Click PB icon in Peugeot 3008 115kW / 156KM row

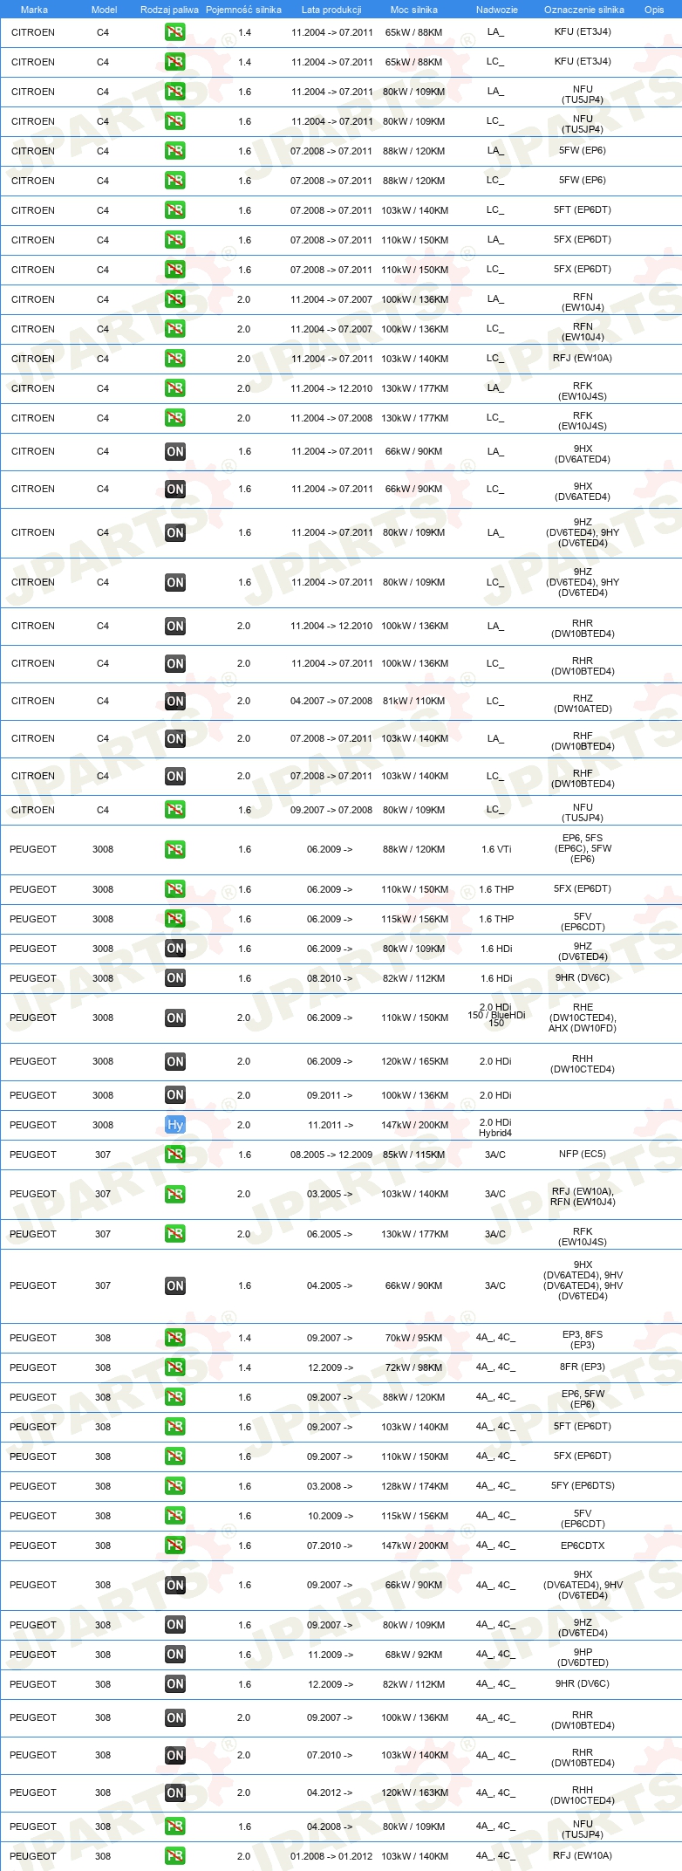click(175, 919)
